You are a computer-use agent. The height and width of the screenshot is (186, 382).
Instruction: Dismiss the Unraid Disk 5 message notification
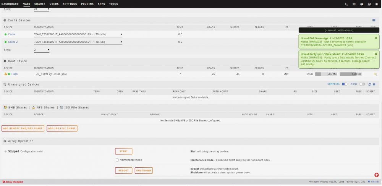(x=376, y=38)
